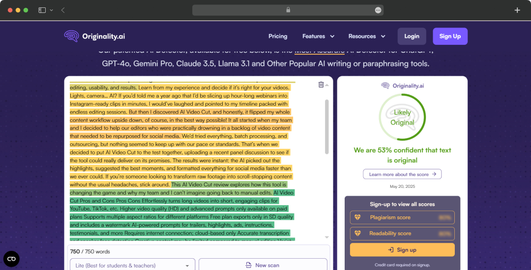Click 'We are 53% confident' text
The width and height of the screenshot is (531, 270).
coord(402,155)
